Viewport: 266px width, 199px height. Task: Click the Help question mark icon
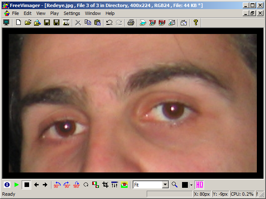[196, 22]
